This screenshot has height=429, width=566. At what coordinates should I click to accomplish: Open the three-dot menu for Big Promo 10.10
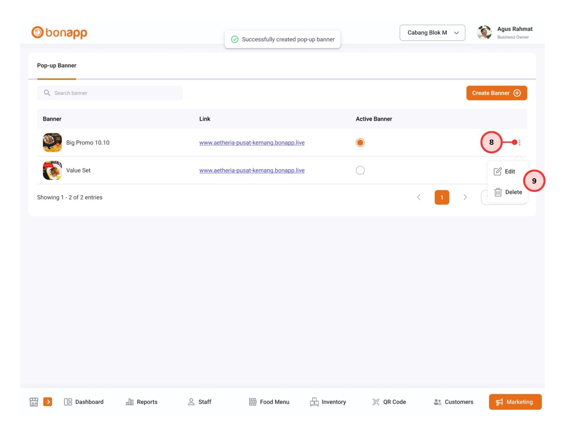[520, 143]
